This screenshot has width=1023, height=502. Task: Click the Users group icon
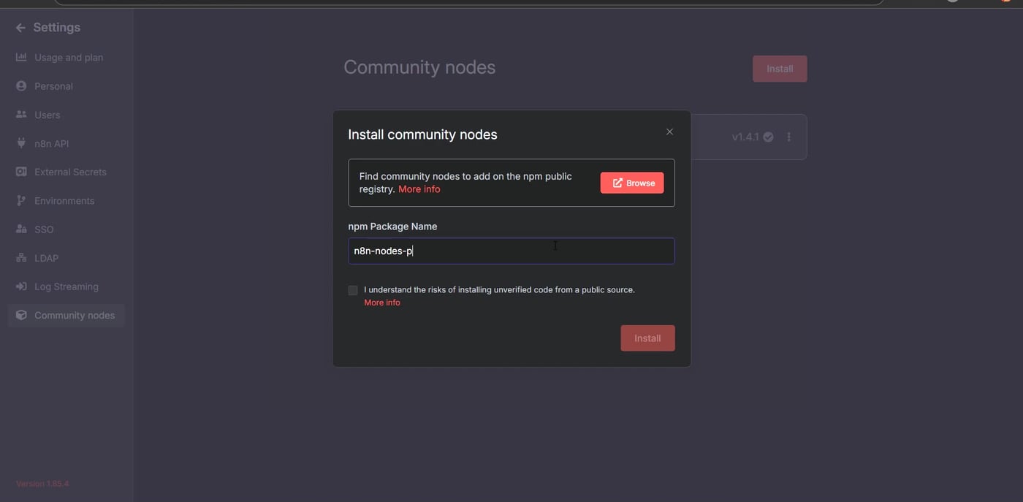(x=21, y=115)
